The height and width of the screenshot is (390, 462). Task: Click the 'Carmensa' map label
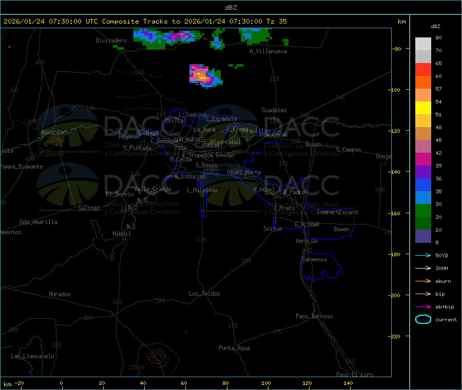[314, 259]
